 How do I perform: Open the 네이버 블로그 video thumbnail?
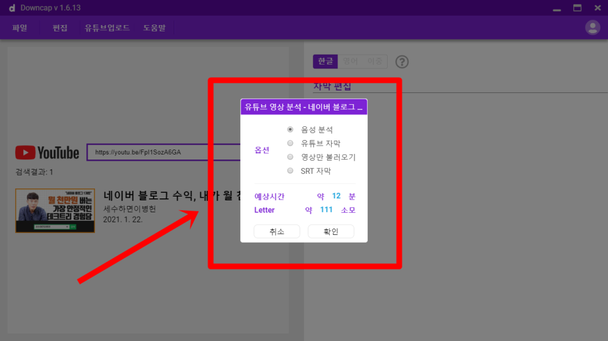[x=55, y=210]
